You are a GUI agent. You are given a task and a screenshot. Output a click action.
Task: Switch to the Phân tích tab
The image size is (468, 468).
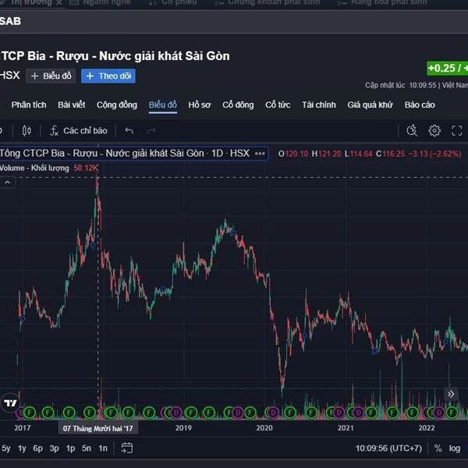[x=29, y=105]
